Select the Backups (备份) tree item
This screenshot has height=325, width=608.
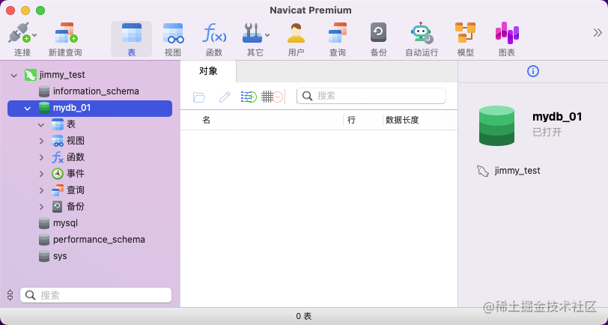coord(68,207)
